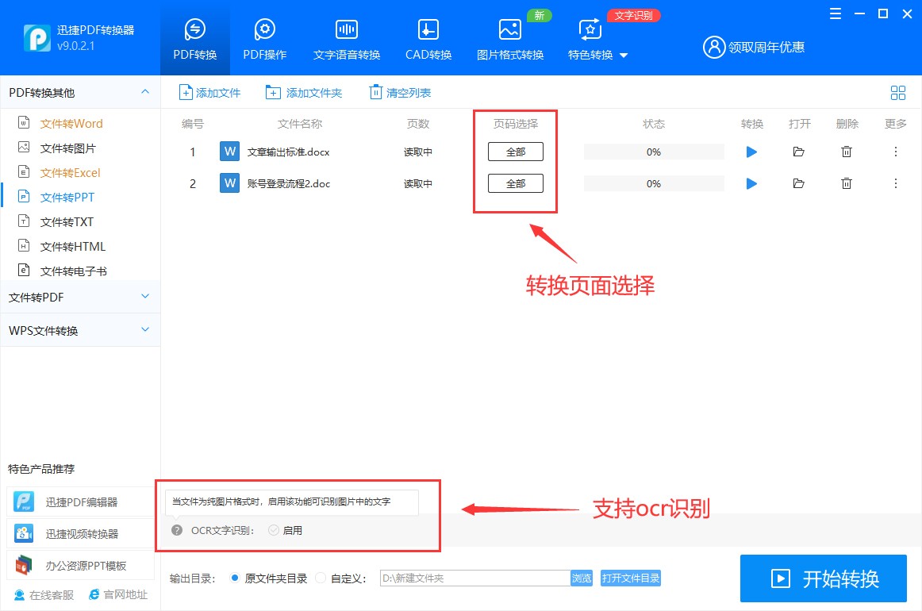The image size is (922, 611).
Task: Delete 账号登录流程2.doc using its trash icon
Action: coord(846,183)
